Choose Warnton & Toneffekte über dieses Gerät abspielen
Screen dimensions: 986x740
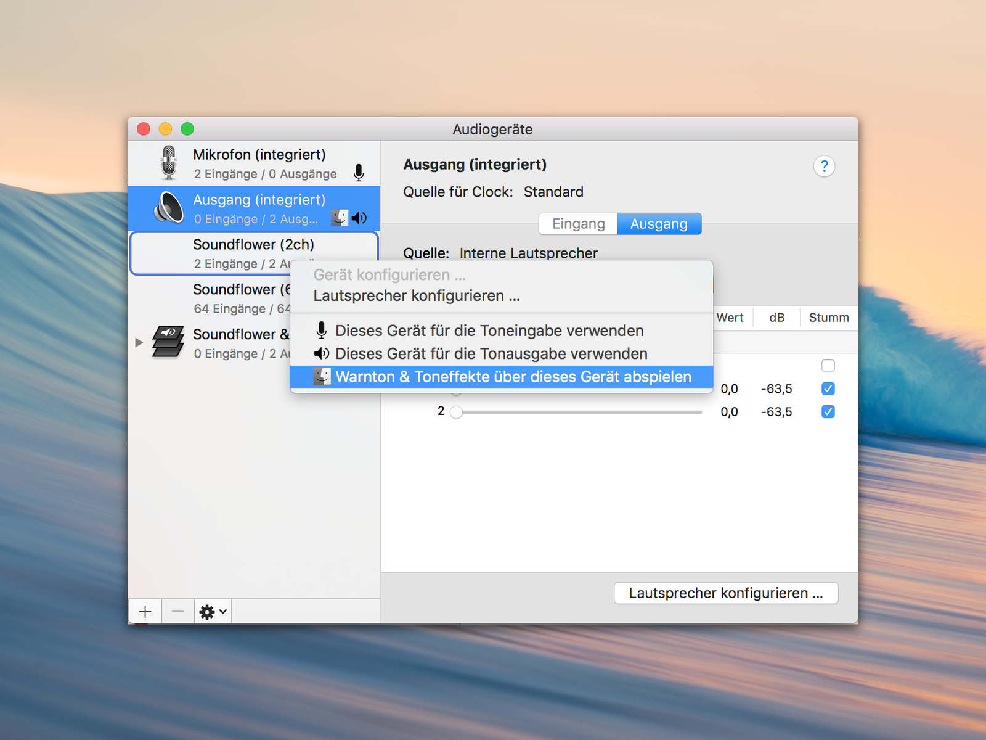click(x=502, y=377)
